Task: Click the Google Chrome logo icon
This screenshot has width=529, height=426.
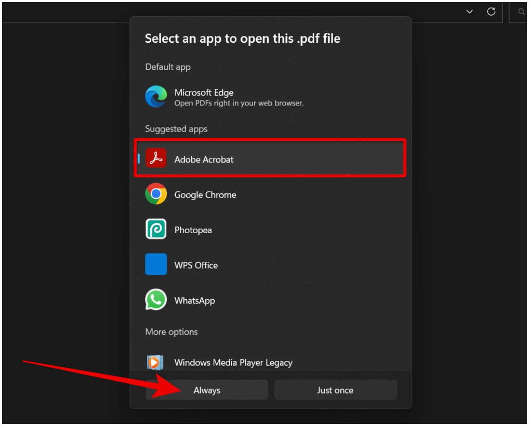Action: pyautogui.click(x=156, y=194)
